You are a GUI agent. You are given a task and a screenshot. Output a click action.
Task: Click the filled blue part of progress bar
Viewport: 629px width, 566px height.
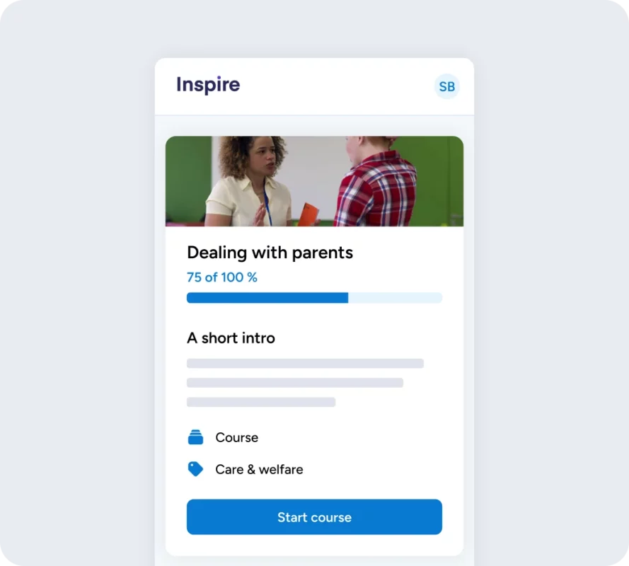[267, 298]
